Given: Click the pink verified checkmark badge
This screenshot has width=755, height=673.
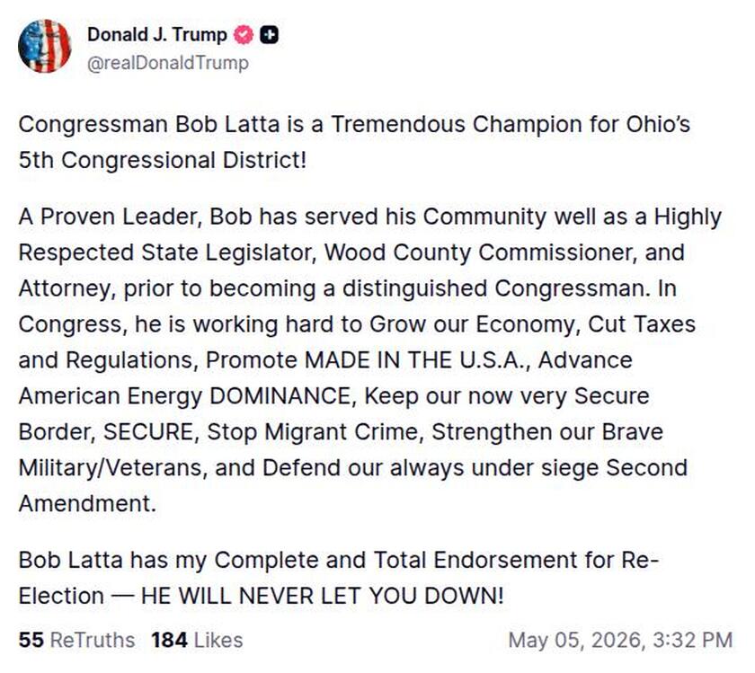Looking at the screenshot, I should [x=244, y=35].
